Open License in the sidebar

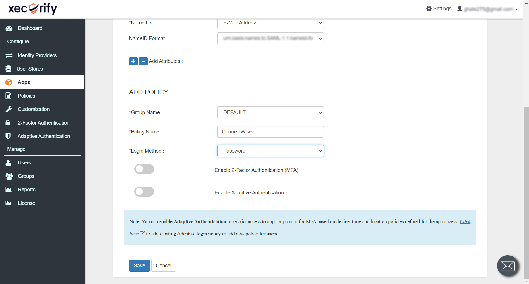coord(42,203)
